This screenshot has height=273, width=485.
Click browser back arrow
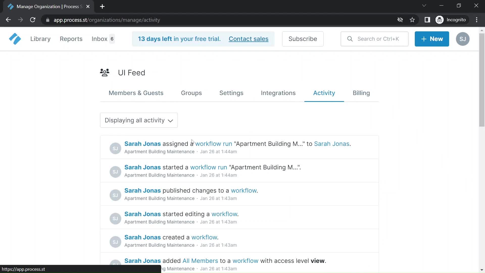coord(8,20)
